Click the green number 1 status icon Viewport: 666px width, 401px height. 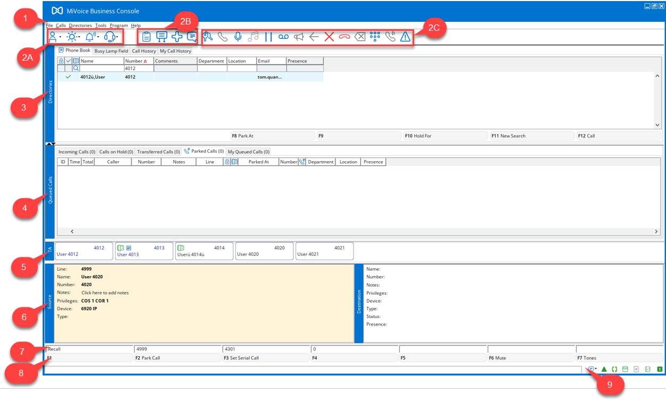tap(660, 369)
